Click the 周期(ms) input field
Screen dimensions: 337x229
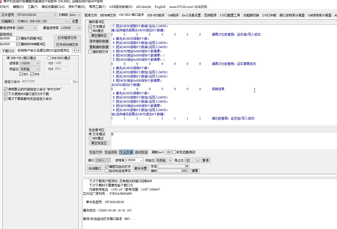coord(168,152)
